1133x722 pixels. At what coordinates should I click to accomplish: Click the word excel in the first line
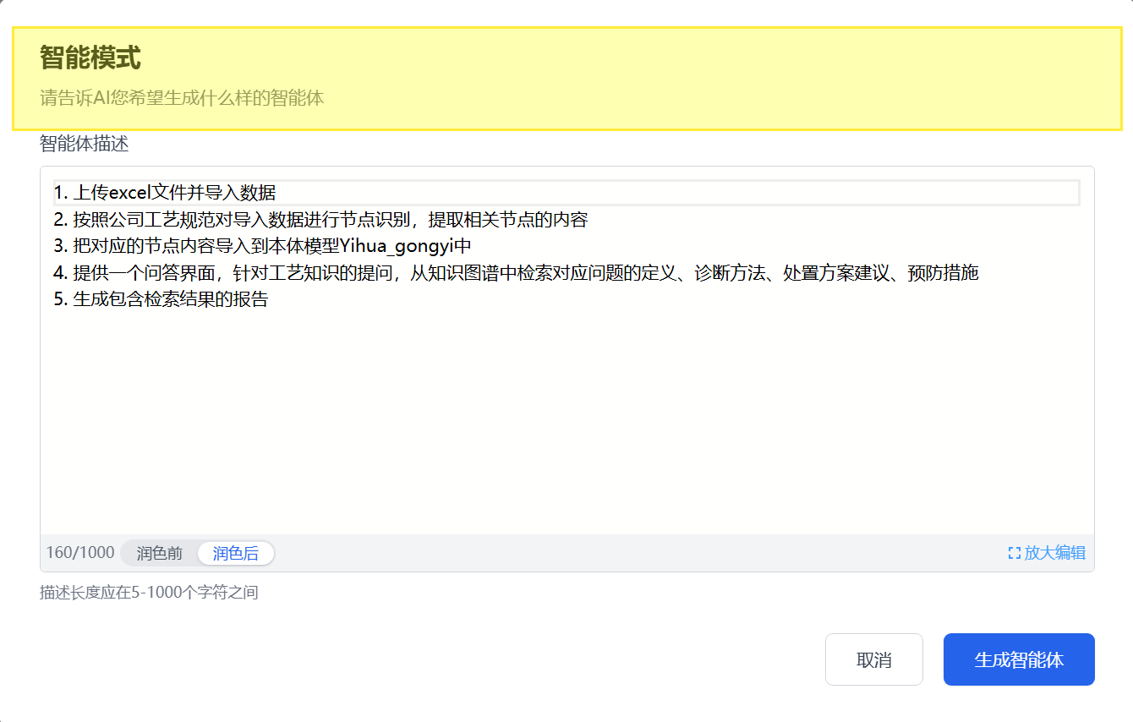(129, 193)
